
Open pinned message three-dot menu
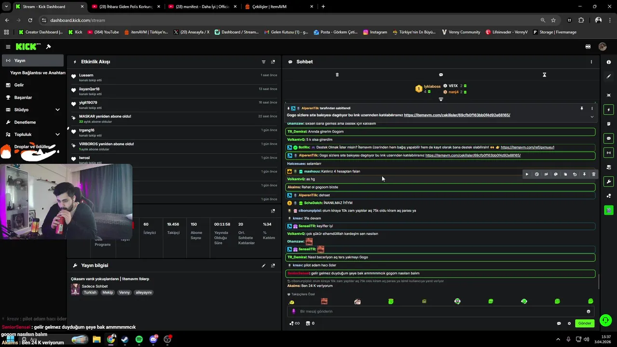tap(592, 108)
